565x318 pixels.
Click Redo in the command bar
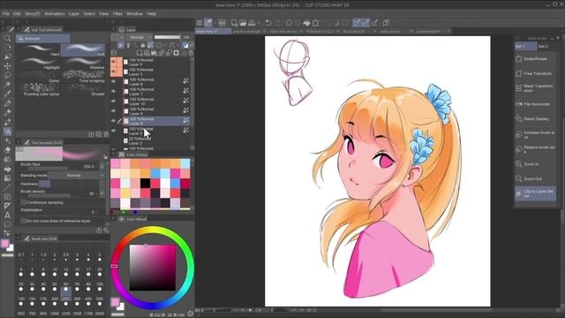277,23
